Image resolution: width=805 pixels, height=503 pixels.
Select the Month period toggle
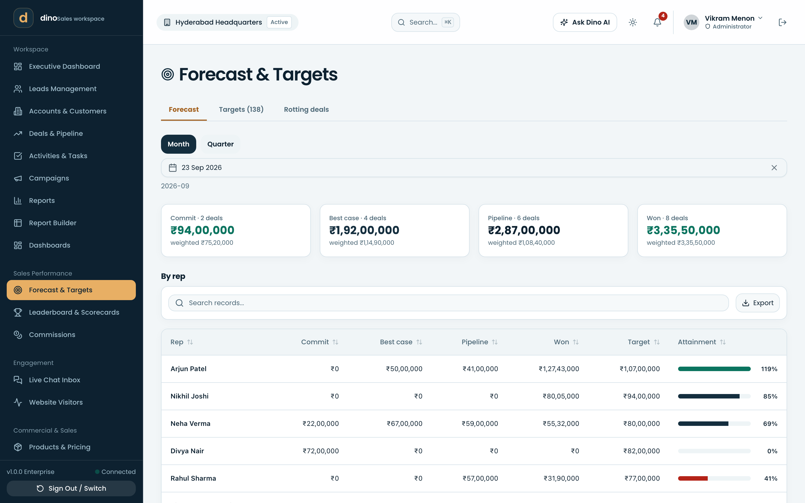click(x=179, y=144)
